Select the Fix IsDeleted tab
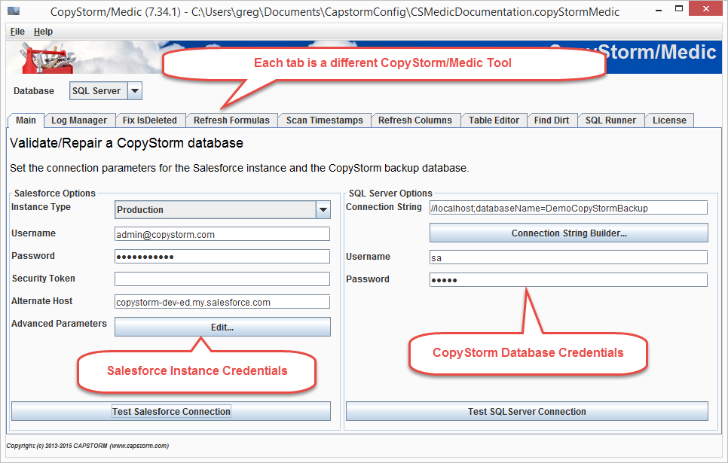The image size is (728, 463). [x=150, y=120]
